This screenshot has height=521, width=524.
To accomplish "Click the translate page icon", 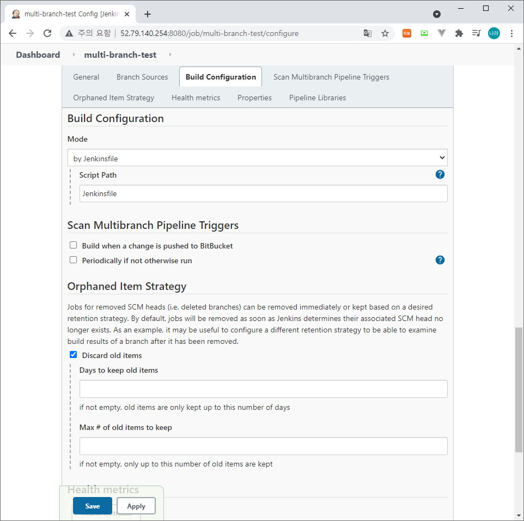I will 368,33.
